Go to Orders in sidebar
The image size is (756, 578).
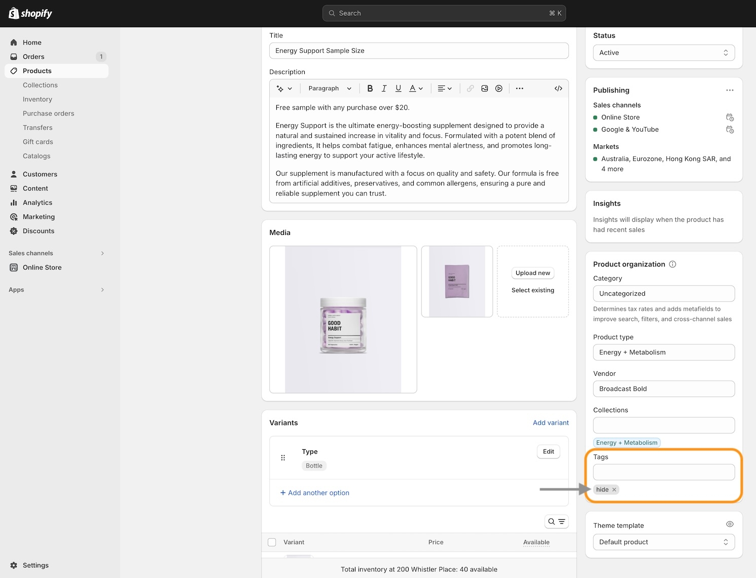(33, 57)
